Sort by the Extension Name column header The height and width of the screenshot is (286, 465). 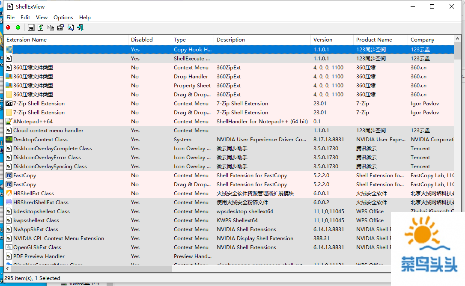66,40
